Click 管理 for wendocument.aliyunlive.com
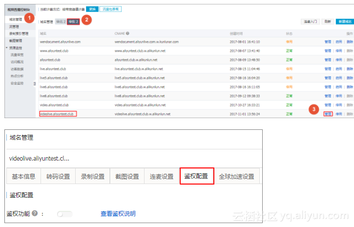 pyautogui.click(x=328, y=42)
